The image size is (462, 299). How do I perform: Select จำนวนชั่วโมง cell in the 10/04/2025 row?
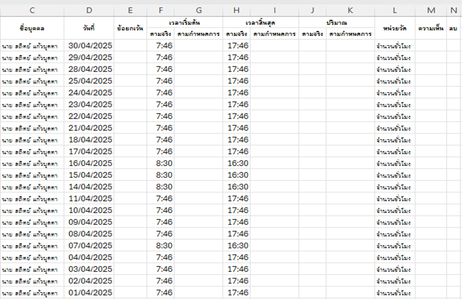click(394, 210)
